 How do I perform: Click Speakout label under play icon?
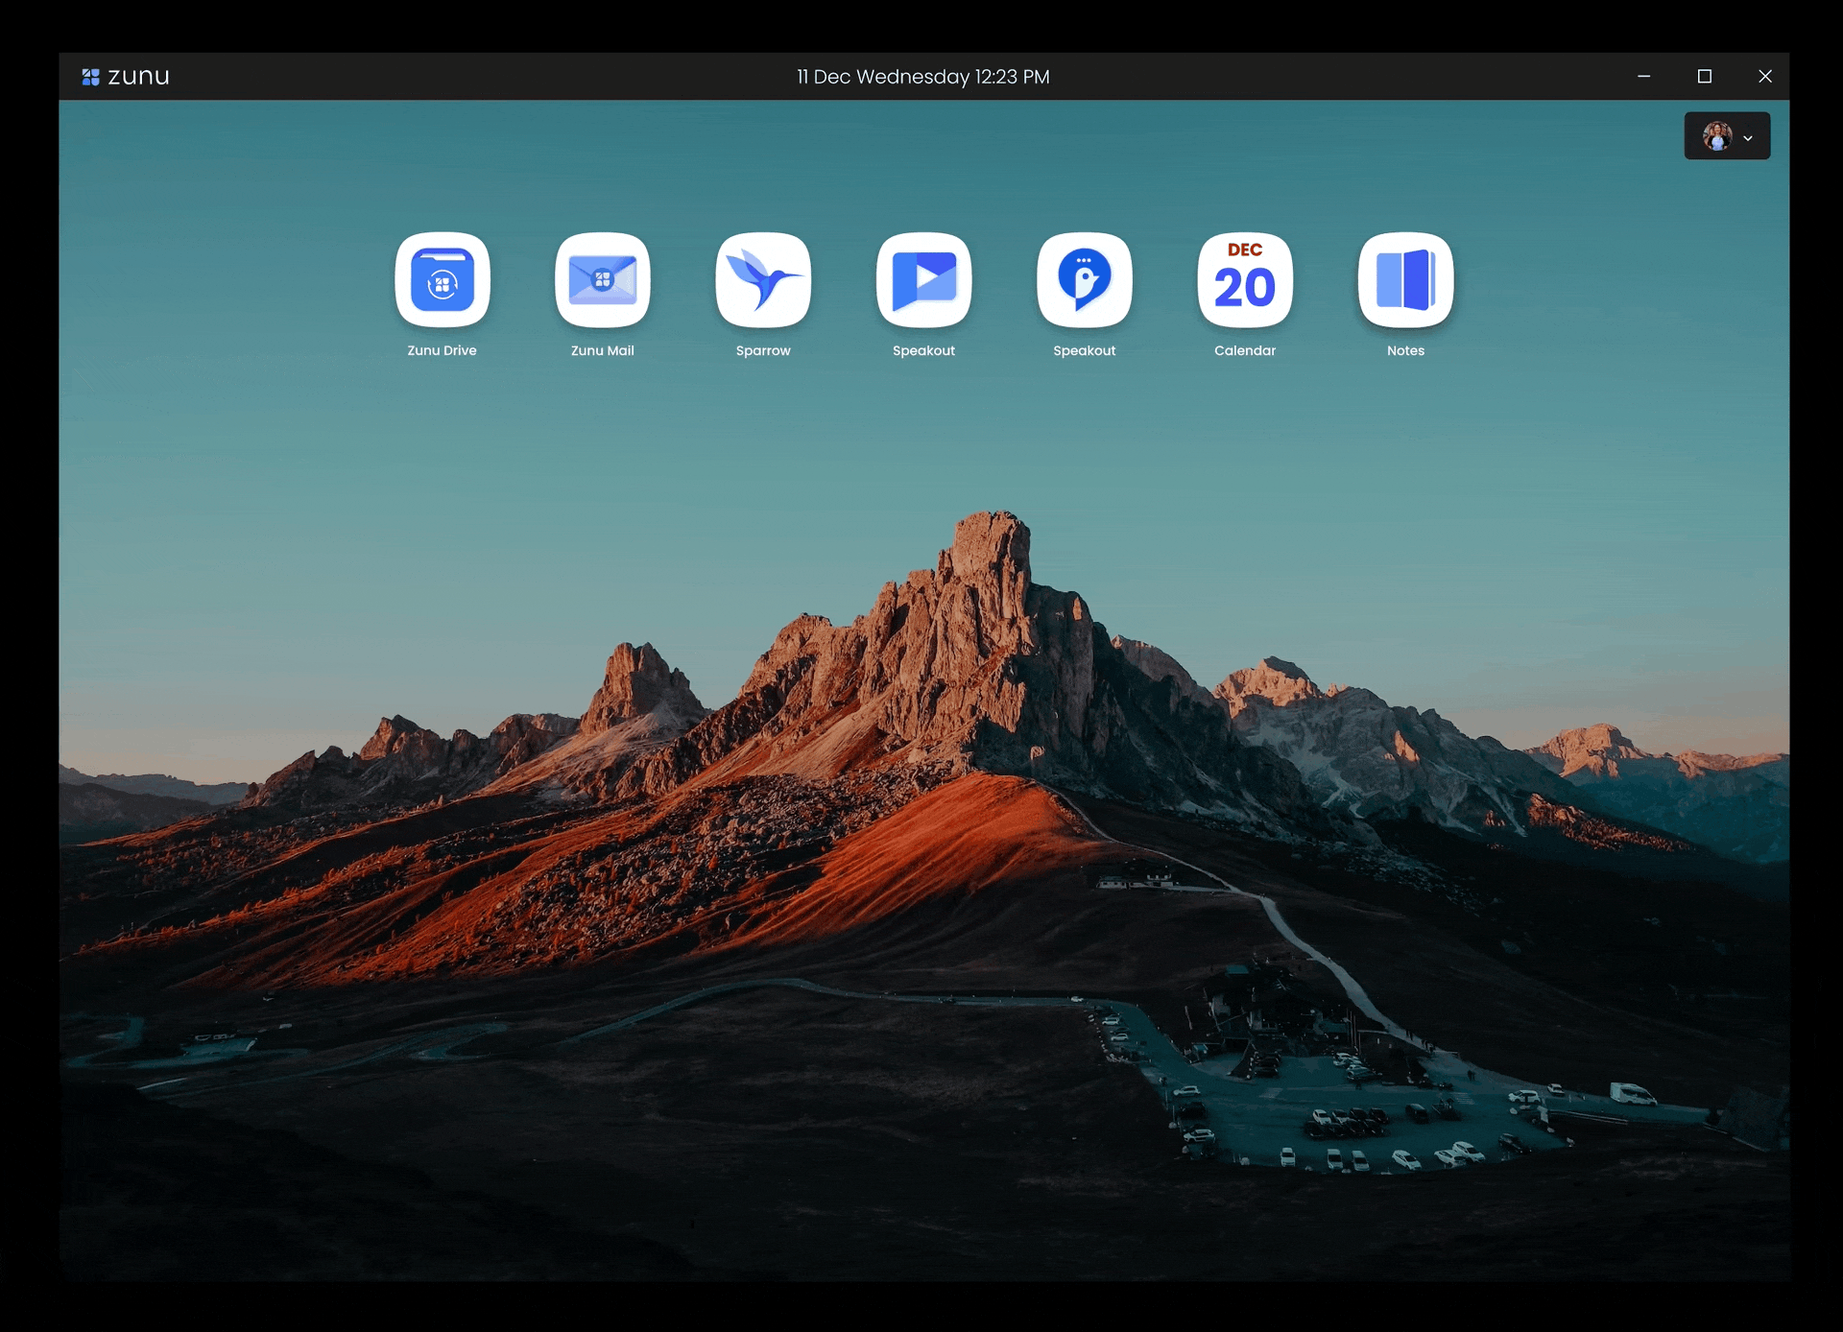(x=923, y=350)
